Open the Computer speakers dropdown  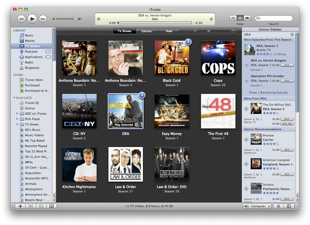[257, 206]
